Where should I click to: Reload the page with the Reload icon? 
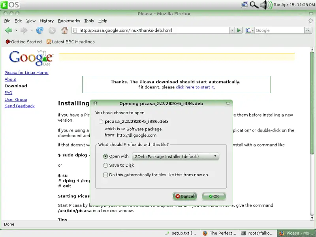40,30
